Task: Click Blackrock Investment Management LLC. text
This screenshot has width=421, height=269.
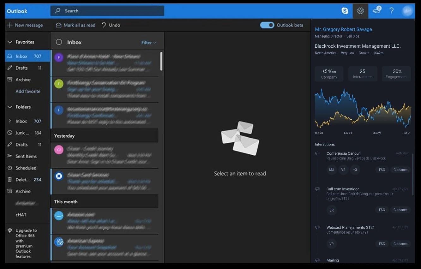Action: [358, 46]
